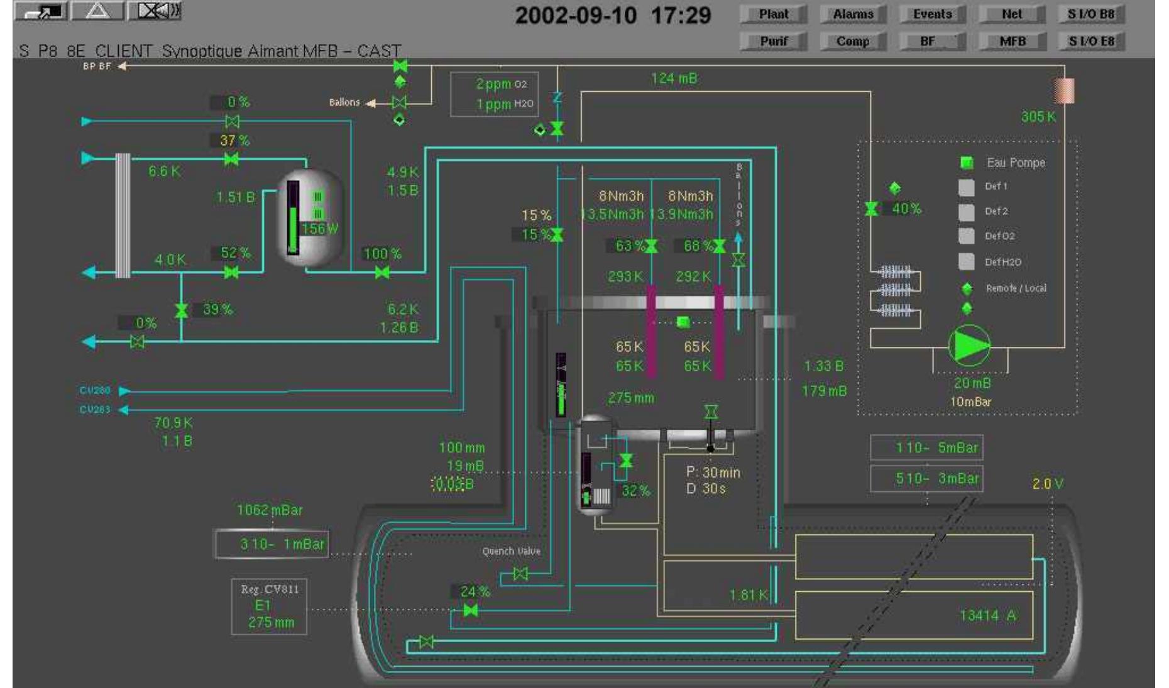Click the heat exchanger beside 6.6 K
The image size is (1169, 688).
(x=123, y=216)
